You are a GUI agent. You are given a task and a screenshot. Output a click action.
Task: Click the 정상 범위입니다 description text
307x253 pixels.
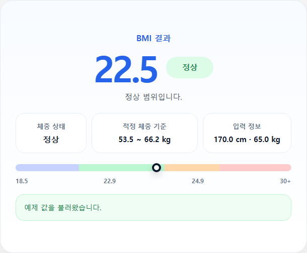pos(153,97)
